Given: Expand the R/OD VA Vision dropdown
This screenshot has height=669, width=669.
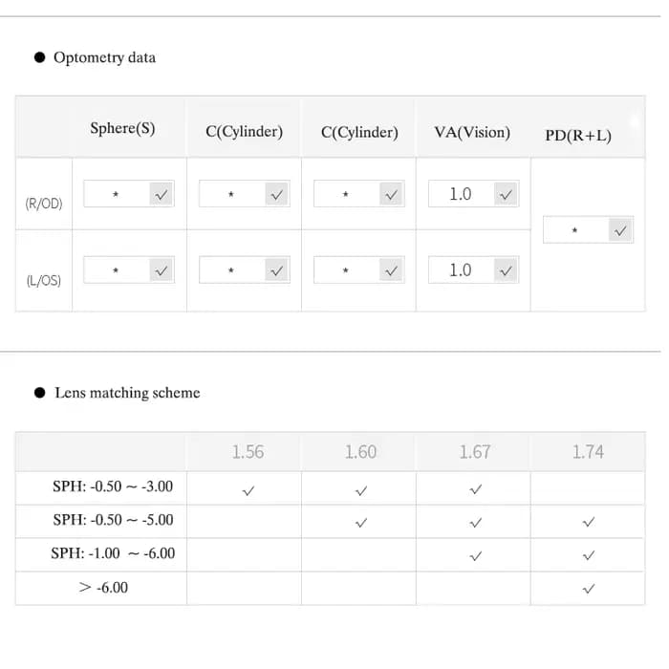Looking at the screenshot, I should coord(506,194).
